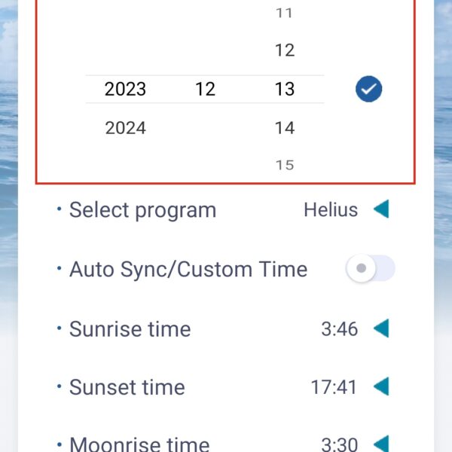The width and height of the screenshot is (452, 452).
Task: Pick day 12 in the date wheel
Action: [x=285, y=50]
